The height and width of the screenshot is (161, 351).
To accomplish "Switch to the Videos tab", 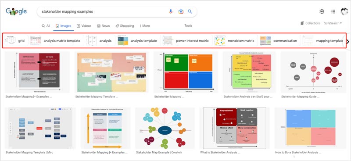I will pos(84,26).
